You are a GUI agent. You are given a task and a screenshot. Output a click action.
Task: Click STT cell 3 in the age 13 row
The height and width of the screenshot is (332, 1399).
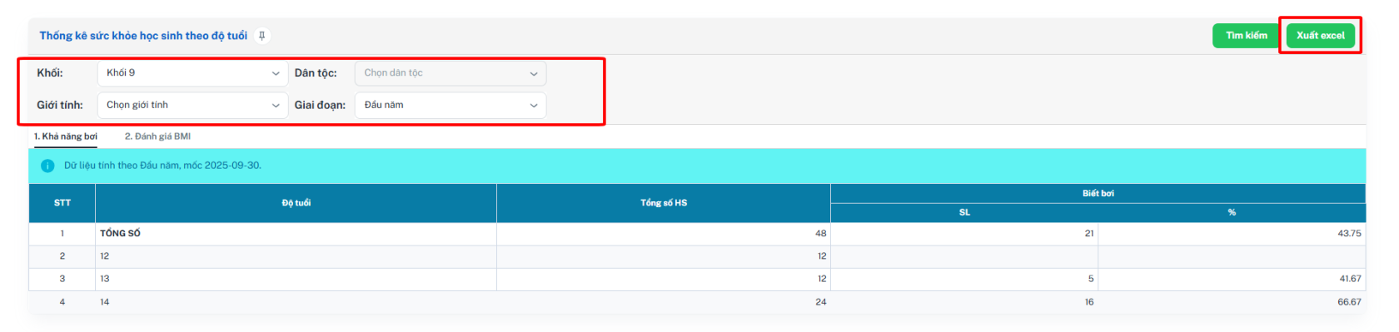[62, 279]
